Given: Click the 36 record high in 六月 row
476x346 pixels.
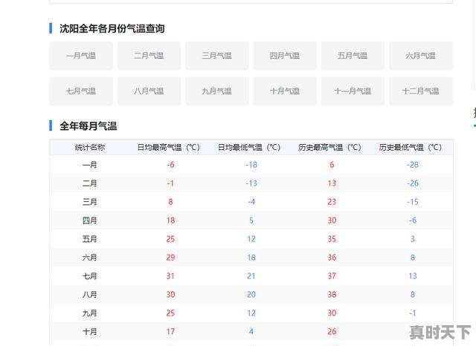Looking at the screenshot, I should [332, 258].
